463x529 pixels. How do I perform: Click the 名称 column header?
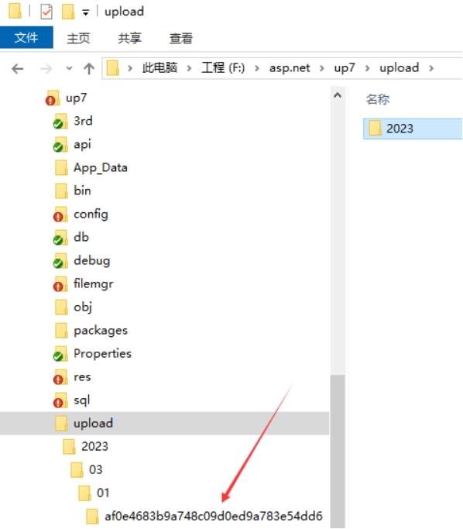(x=378, y=99)
